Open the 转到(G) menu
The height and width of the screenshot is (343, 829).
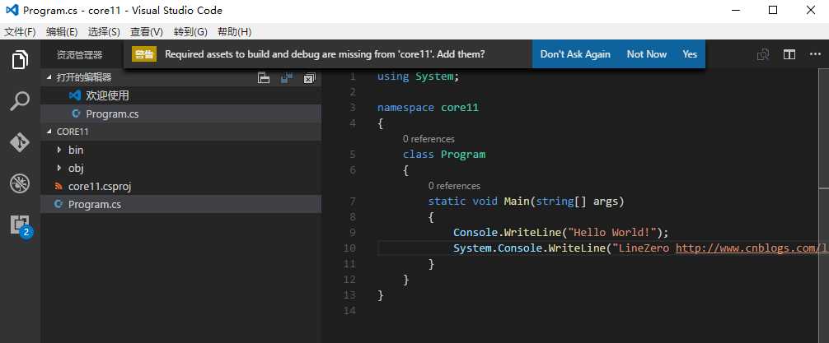(x=190, y=31)
